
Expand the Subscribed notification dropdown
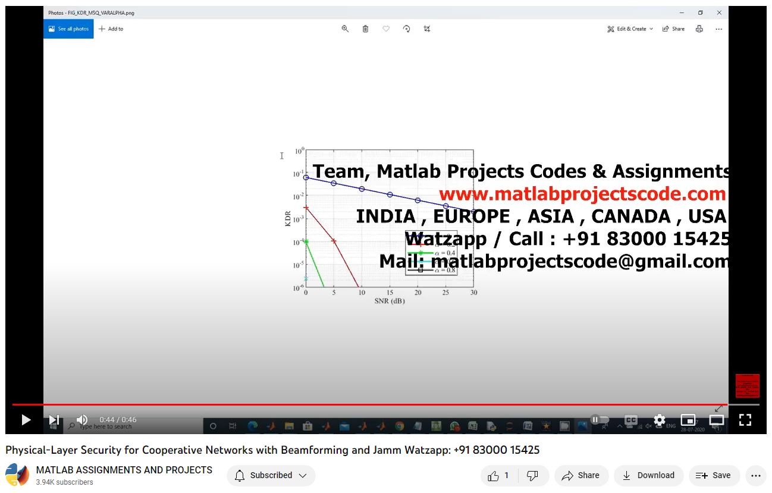[x=271, y=475]
